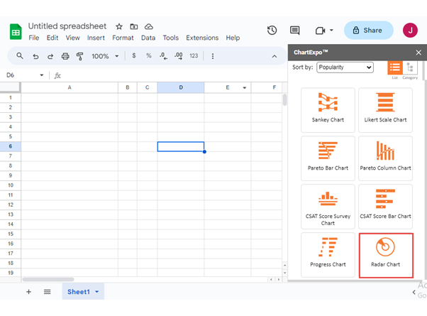427x316 pixels.
Task: Open the name box dropdown arrow
Action: [x=42, y=75]
